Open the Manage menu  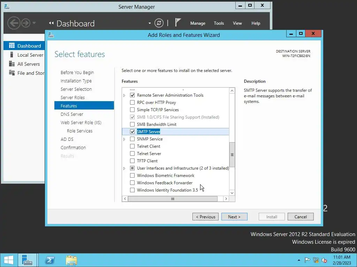pyautogui.click(x=198, y=23)
